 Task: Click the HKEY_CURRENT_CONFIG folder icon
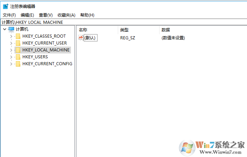[x=18, y=64]
